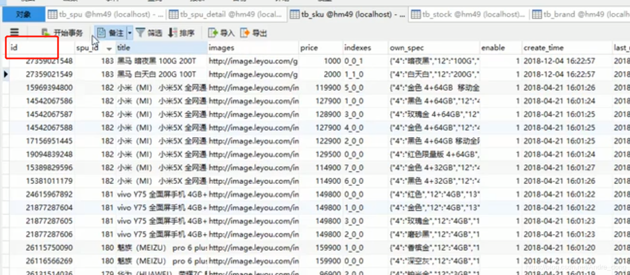The width and height of the screenshot is (630, 275).
Task: Select the tb_sku table tab
Action: click(348, 14)
